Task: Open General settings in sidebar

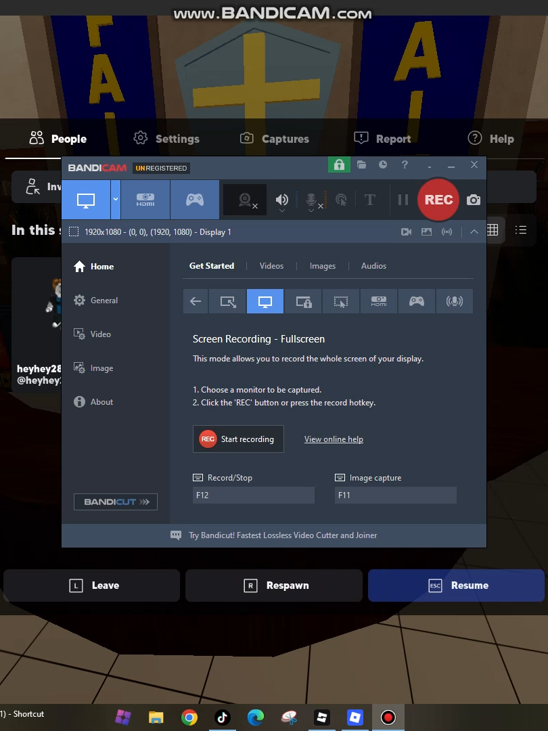Action: click(95, 301)
